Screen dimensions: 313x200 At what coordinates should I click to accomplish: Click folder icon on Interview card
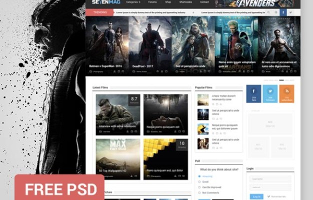click(100, 131)
